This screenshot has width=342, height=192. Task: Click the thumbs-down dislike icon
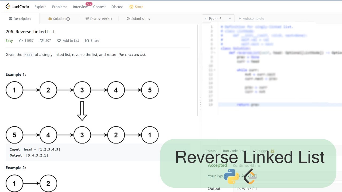coord(41,41)
